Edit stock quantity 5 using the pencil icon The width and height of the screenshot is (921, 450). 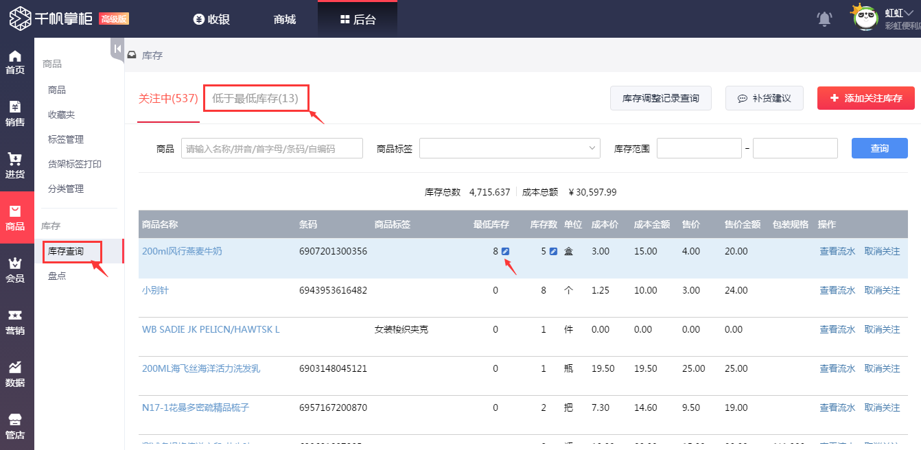pos(553,251)
